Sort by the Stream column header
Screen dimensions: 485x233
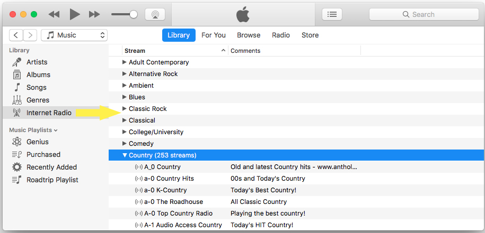(175, 51)
